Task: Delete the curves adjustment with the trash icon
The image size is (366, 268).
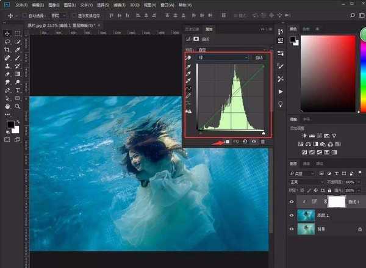Action: pyautogui.click(x=262, y=141)
